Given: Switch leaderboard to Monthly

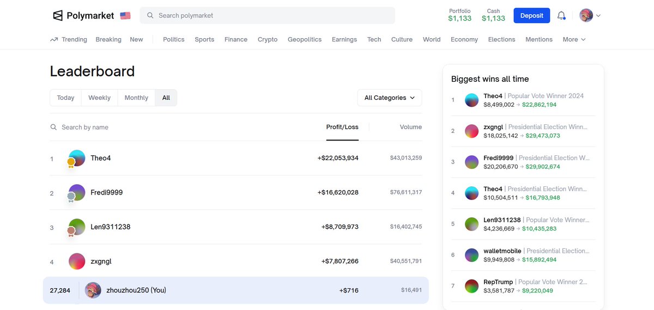Looking at the screenshot, I should pyautogui.click(x=136, y=98).
